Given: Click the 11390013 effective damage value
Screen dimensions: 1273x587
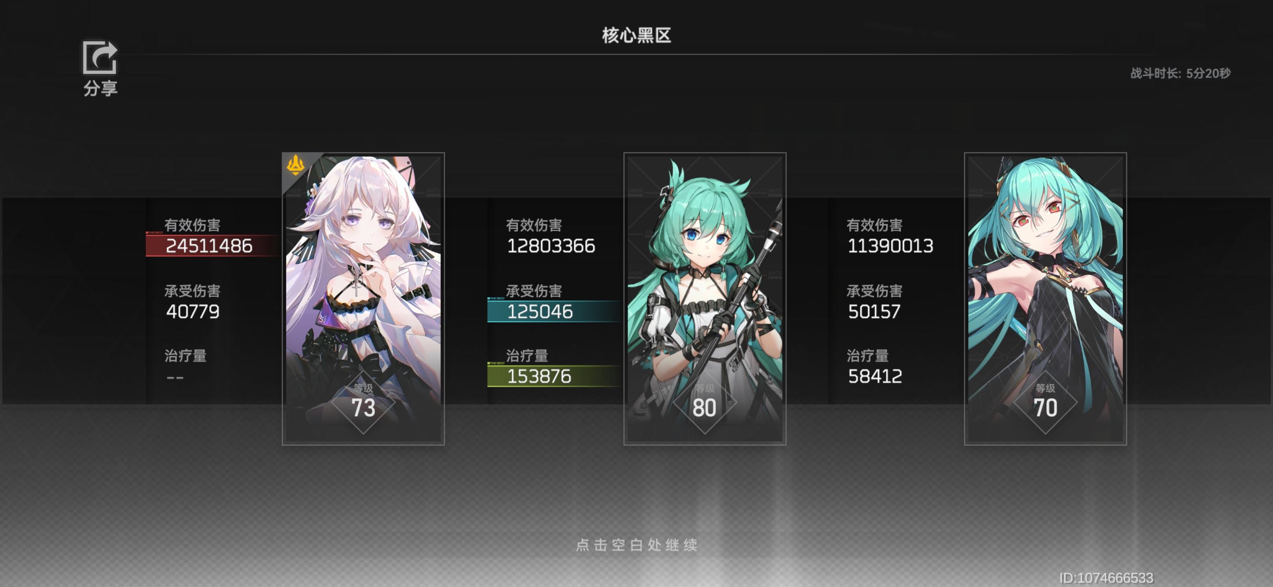Looking at the screenshot, I should tap(891, 246).
